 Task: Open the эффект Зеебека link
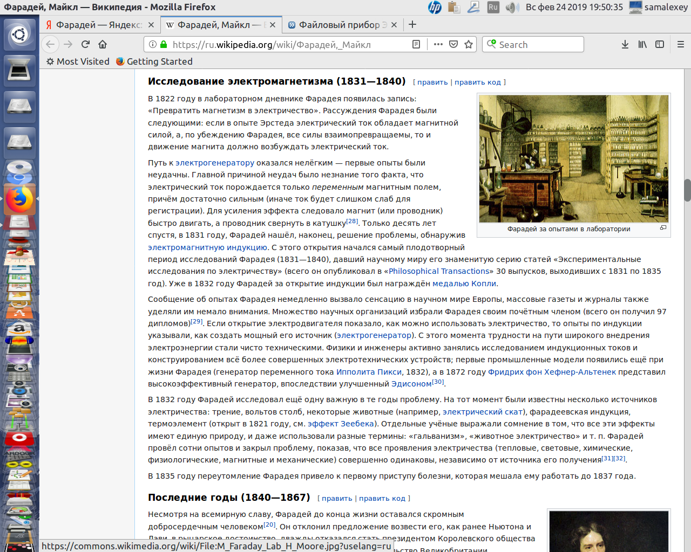tap(341, 424)
